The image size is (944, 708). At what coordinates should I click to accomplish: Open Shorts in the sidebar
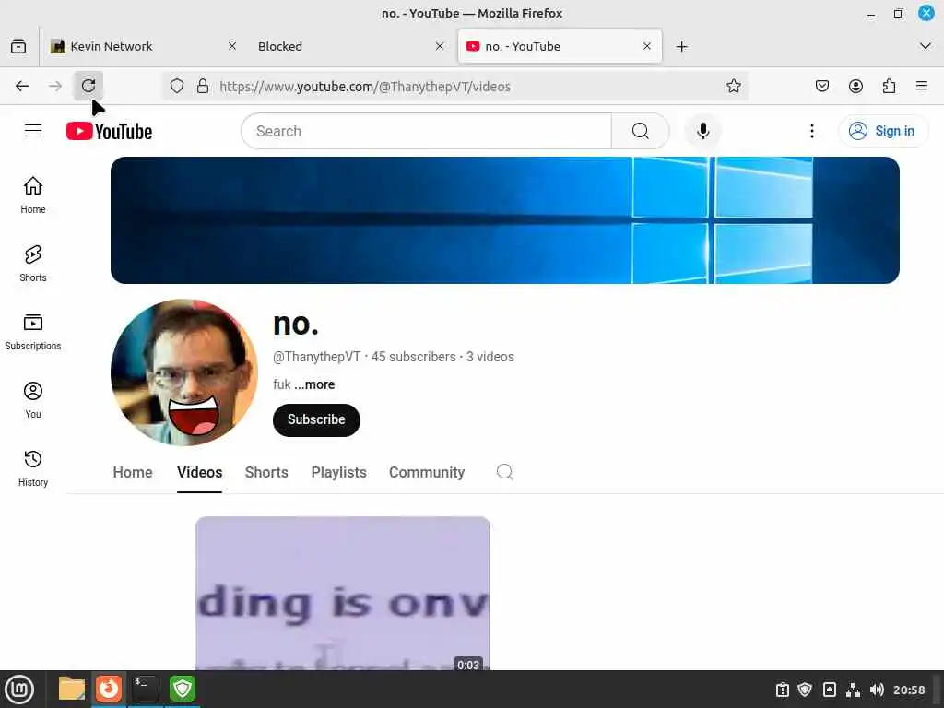[33, 263]
